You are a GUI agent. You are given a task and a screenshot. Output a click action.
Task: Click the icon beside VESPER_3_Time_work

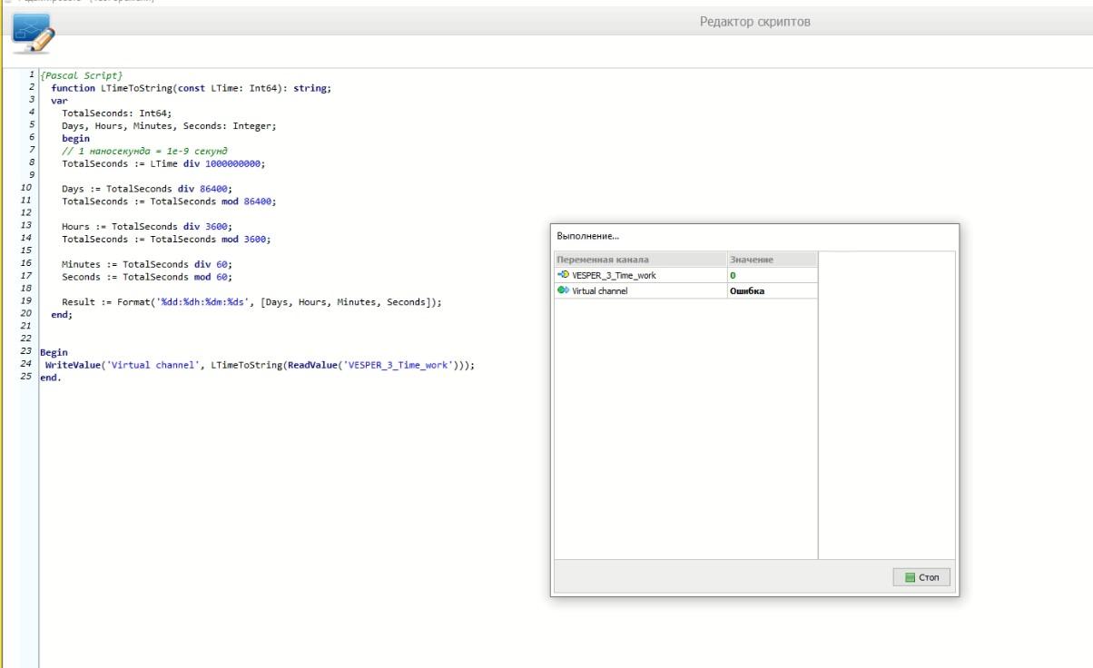tap(563, 274)
